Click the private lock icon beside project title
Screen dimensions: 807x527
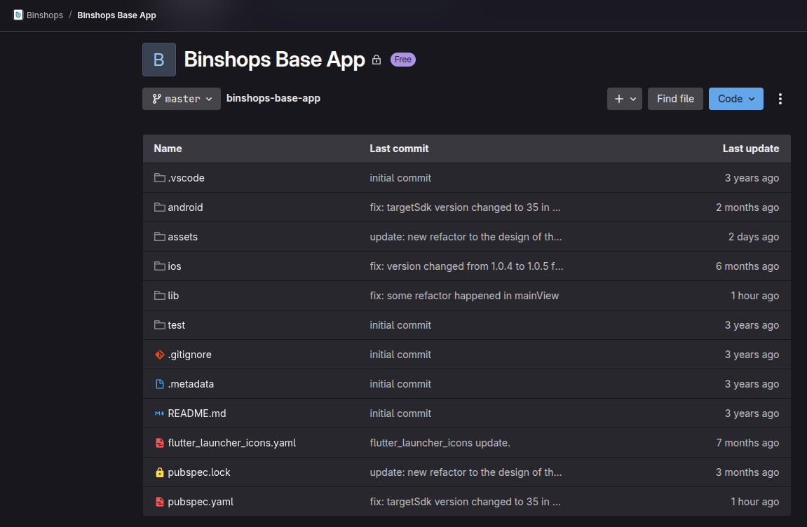coord(377,60)
